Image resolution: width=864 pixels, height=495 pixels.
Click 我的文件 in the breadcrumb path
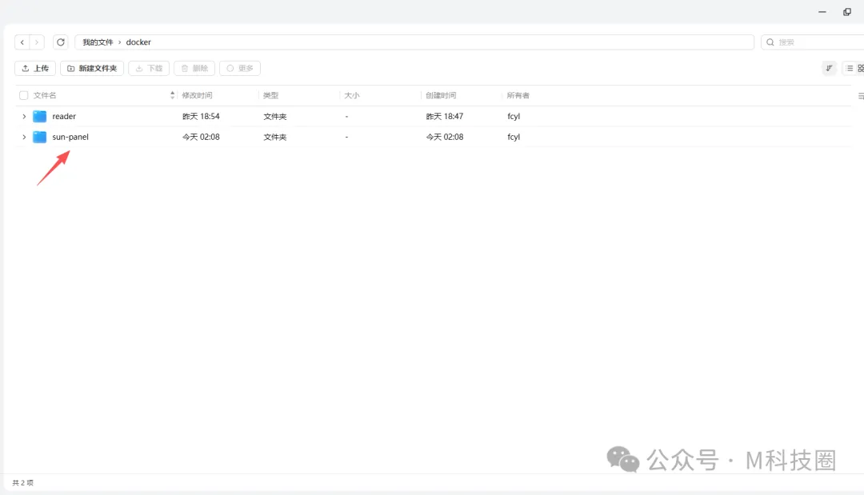click(x=98, y=42)
